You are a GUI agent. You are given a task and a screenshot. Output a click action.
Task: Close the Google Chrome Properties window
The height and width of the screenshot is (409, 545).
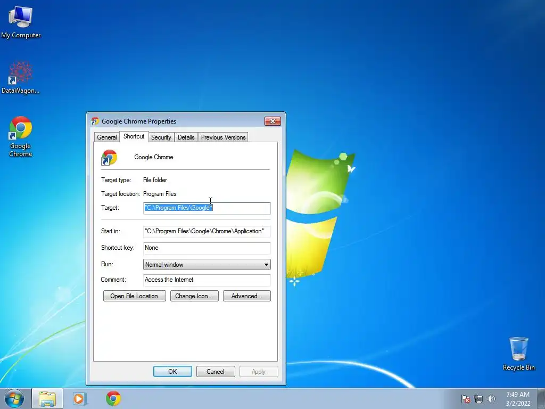(273, 121)
